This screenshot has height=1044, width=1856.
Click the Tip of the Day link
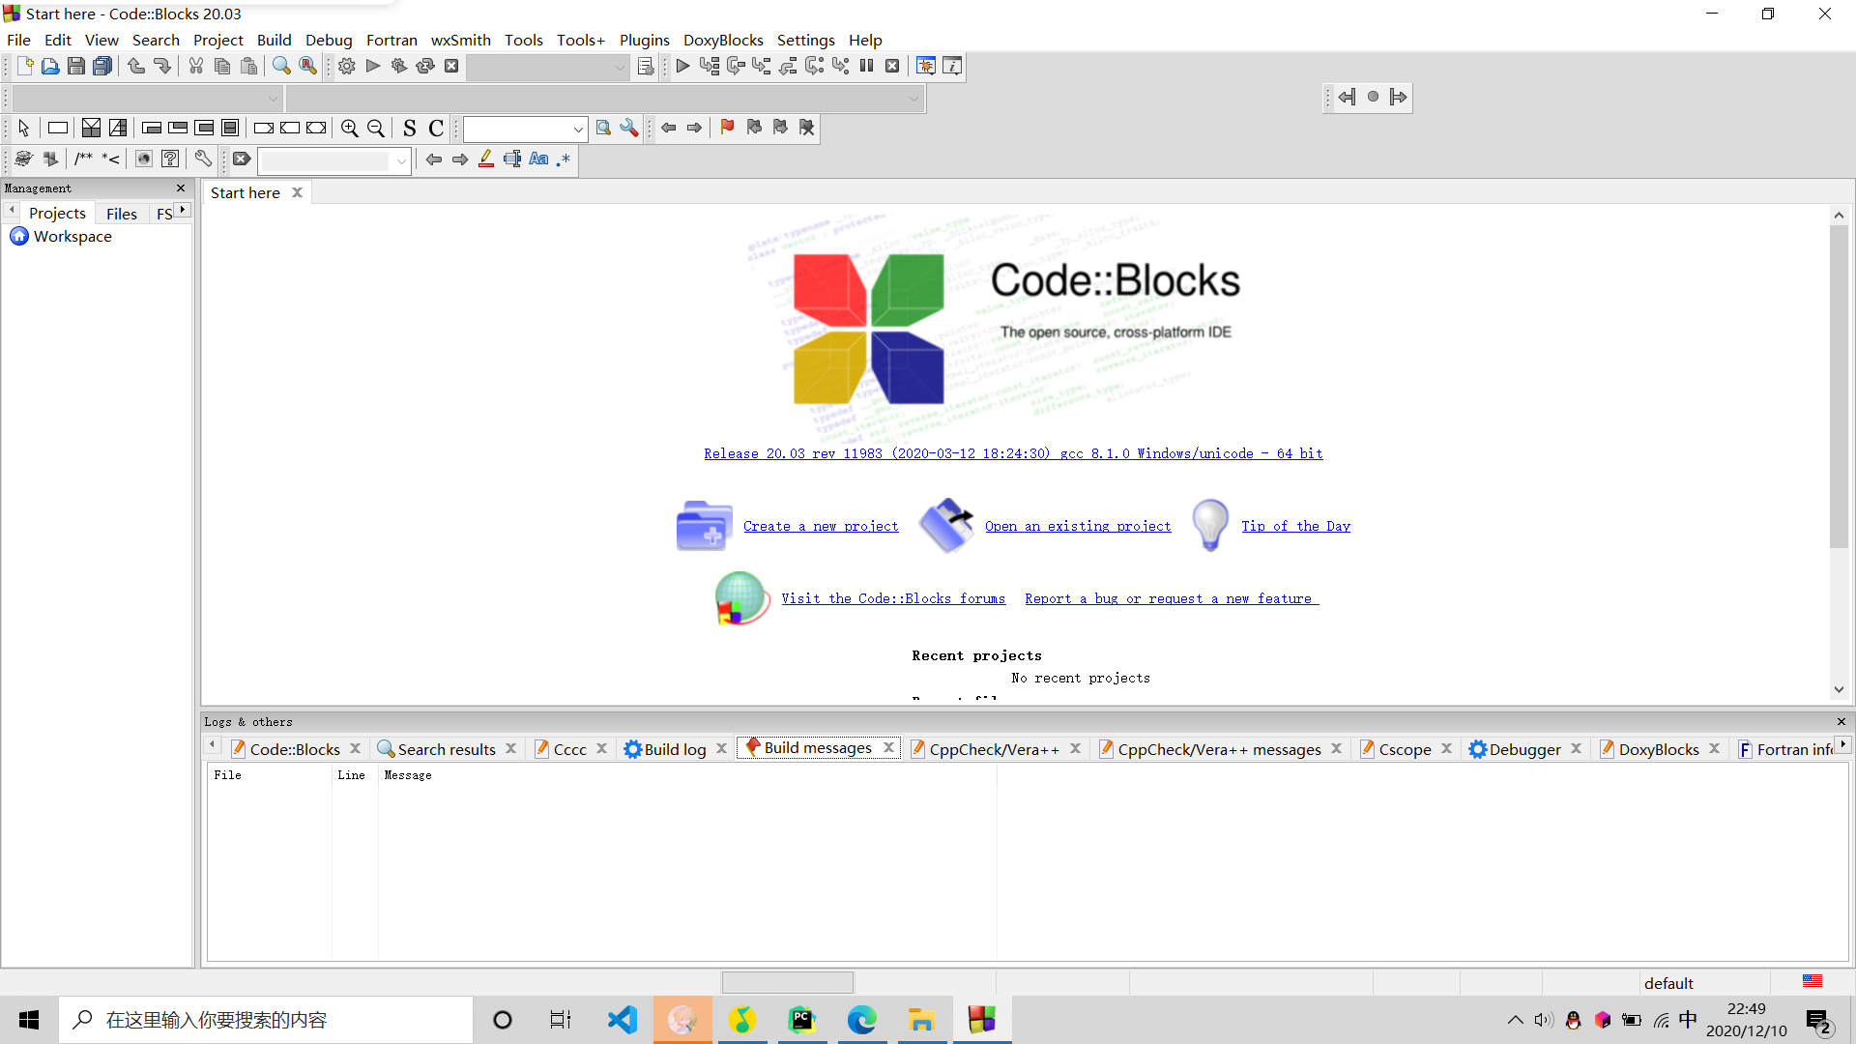[1296, 526]
